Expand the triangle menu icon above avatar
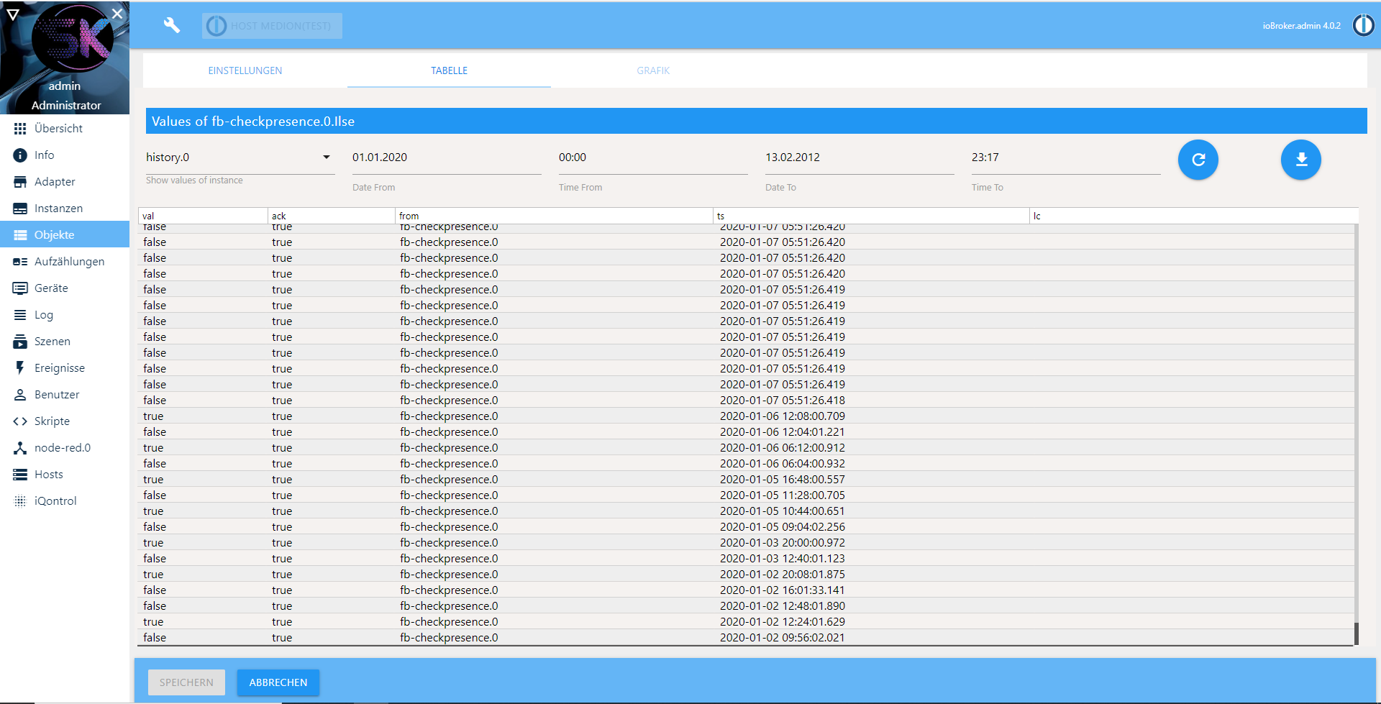The height and width of the screenshot is (704, 1381). coord(13,14)
